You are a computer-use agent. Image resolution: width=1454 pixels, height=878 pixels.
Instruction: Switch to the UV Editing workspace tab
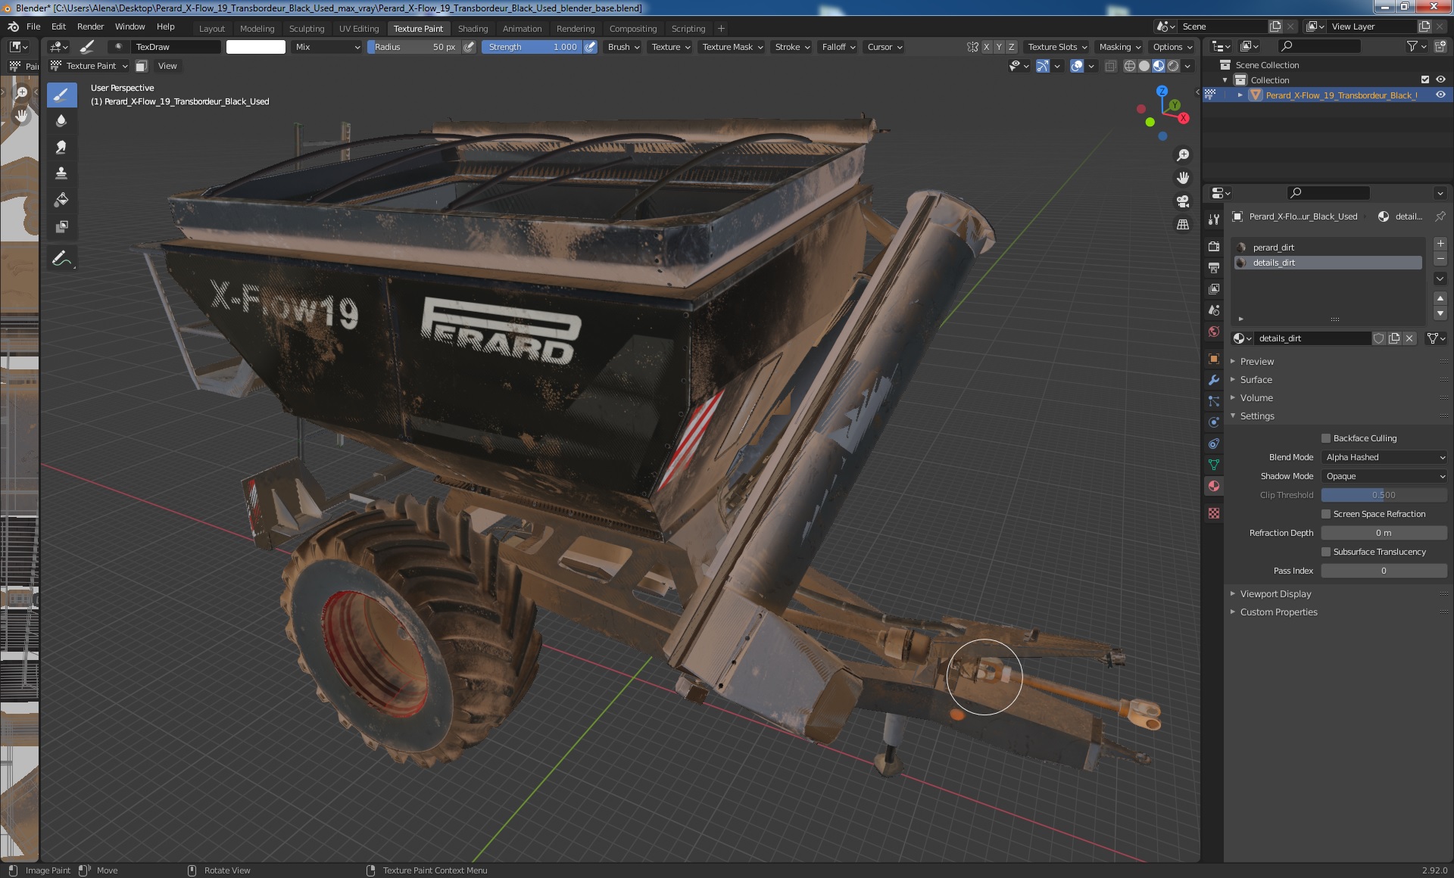[x=358, y=29]
